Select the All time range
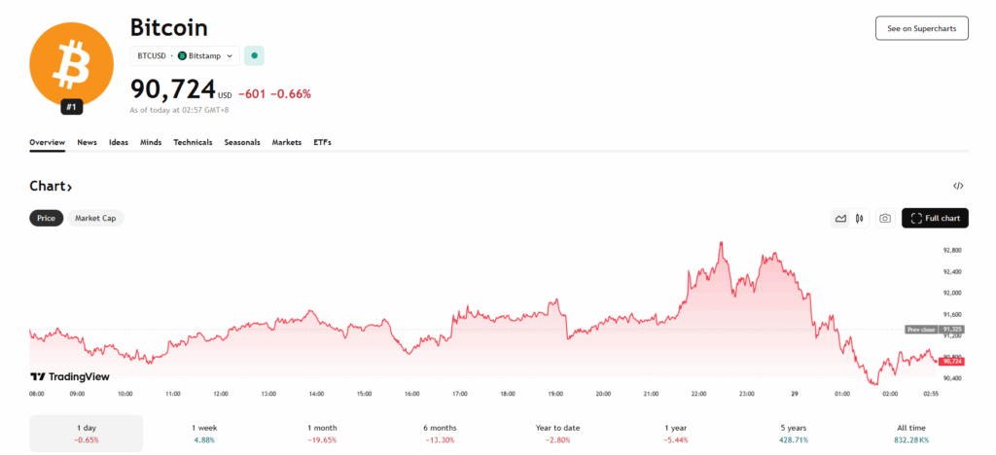The height and width of the screenshot is (455, 996). tap(911, 434)
